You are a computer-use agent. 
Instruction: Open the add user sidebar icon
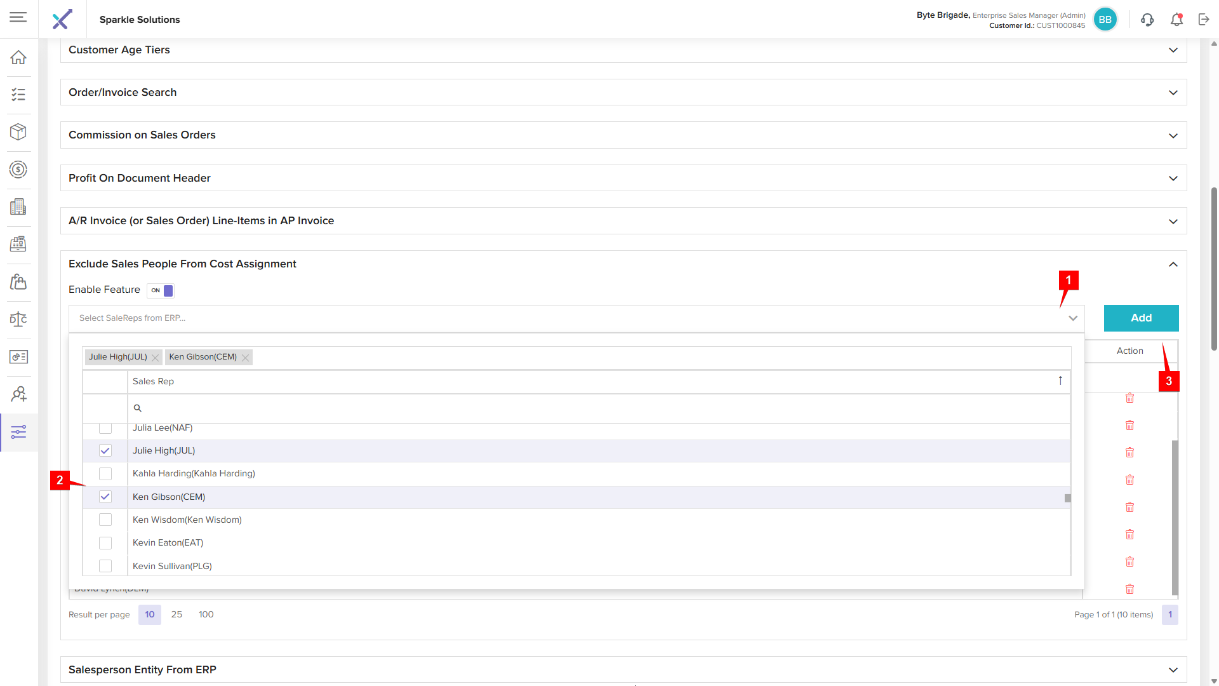[18, 394]
